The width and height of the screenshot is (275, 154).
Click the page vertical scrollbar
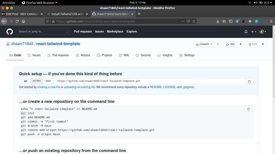(274, 62)
